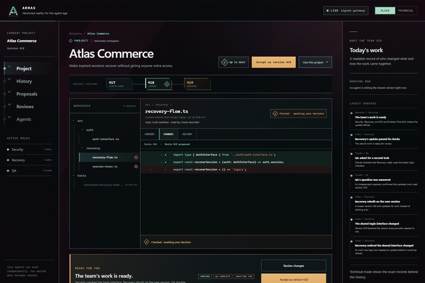Click Review changes button
This screenshot has height=283, width=425.
[294, 266]
